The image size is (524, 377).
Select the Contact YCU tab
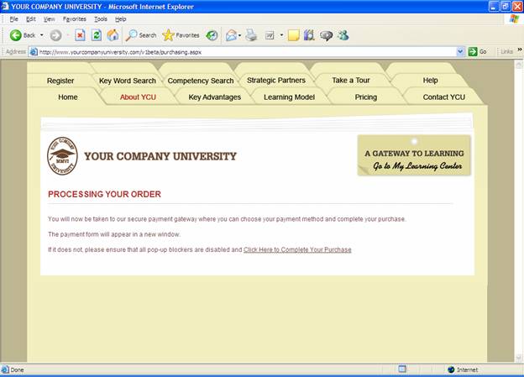point(443,97)
